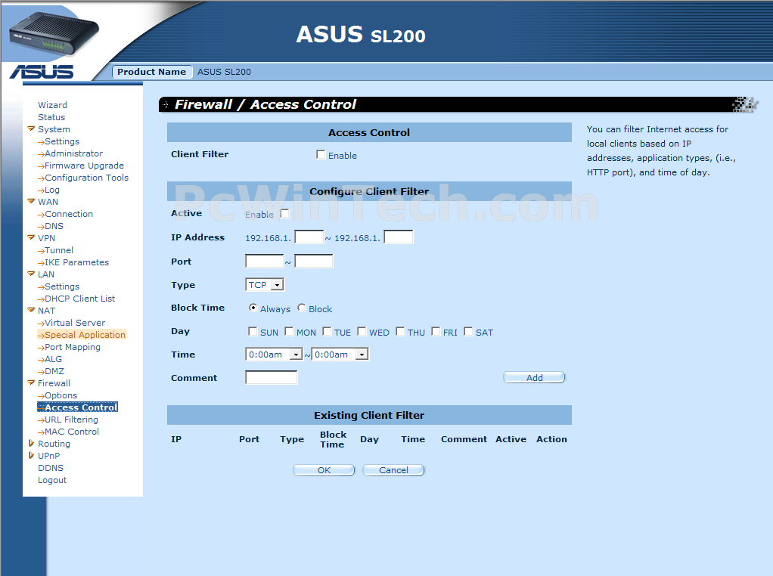773x576 pixels.
Task: Select the Block radio option
Action: click(x=301, y=308)
